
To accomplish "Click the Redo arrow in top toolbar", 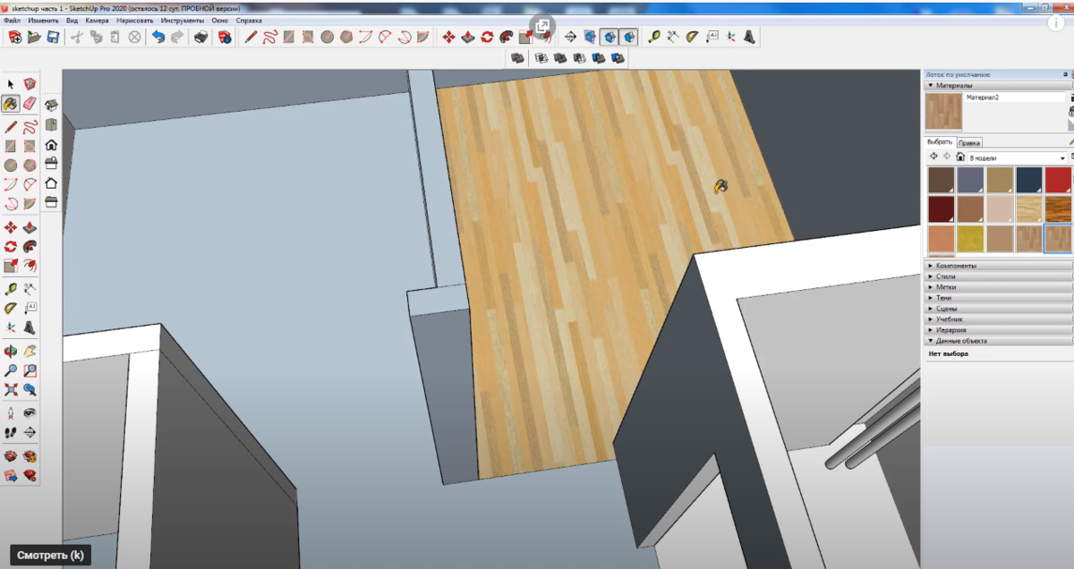I will [177, 37].
